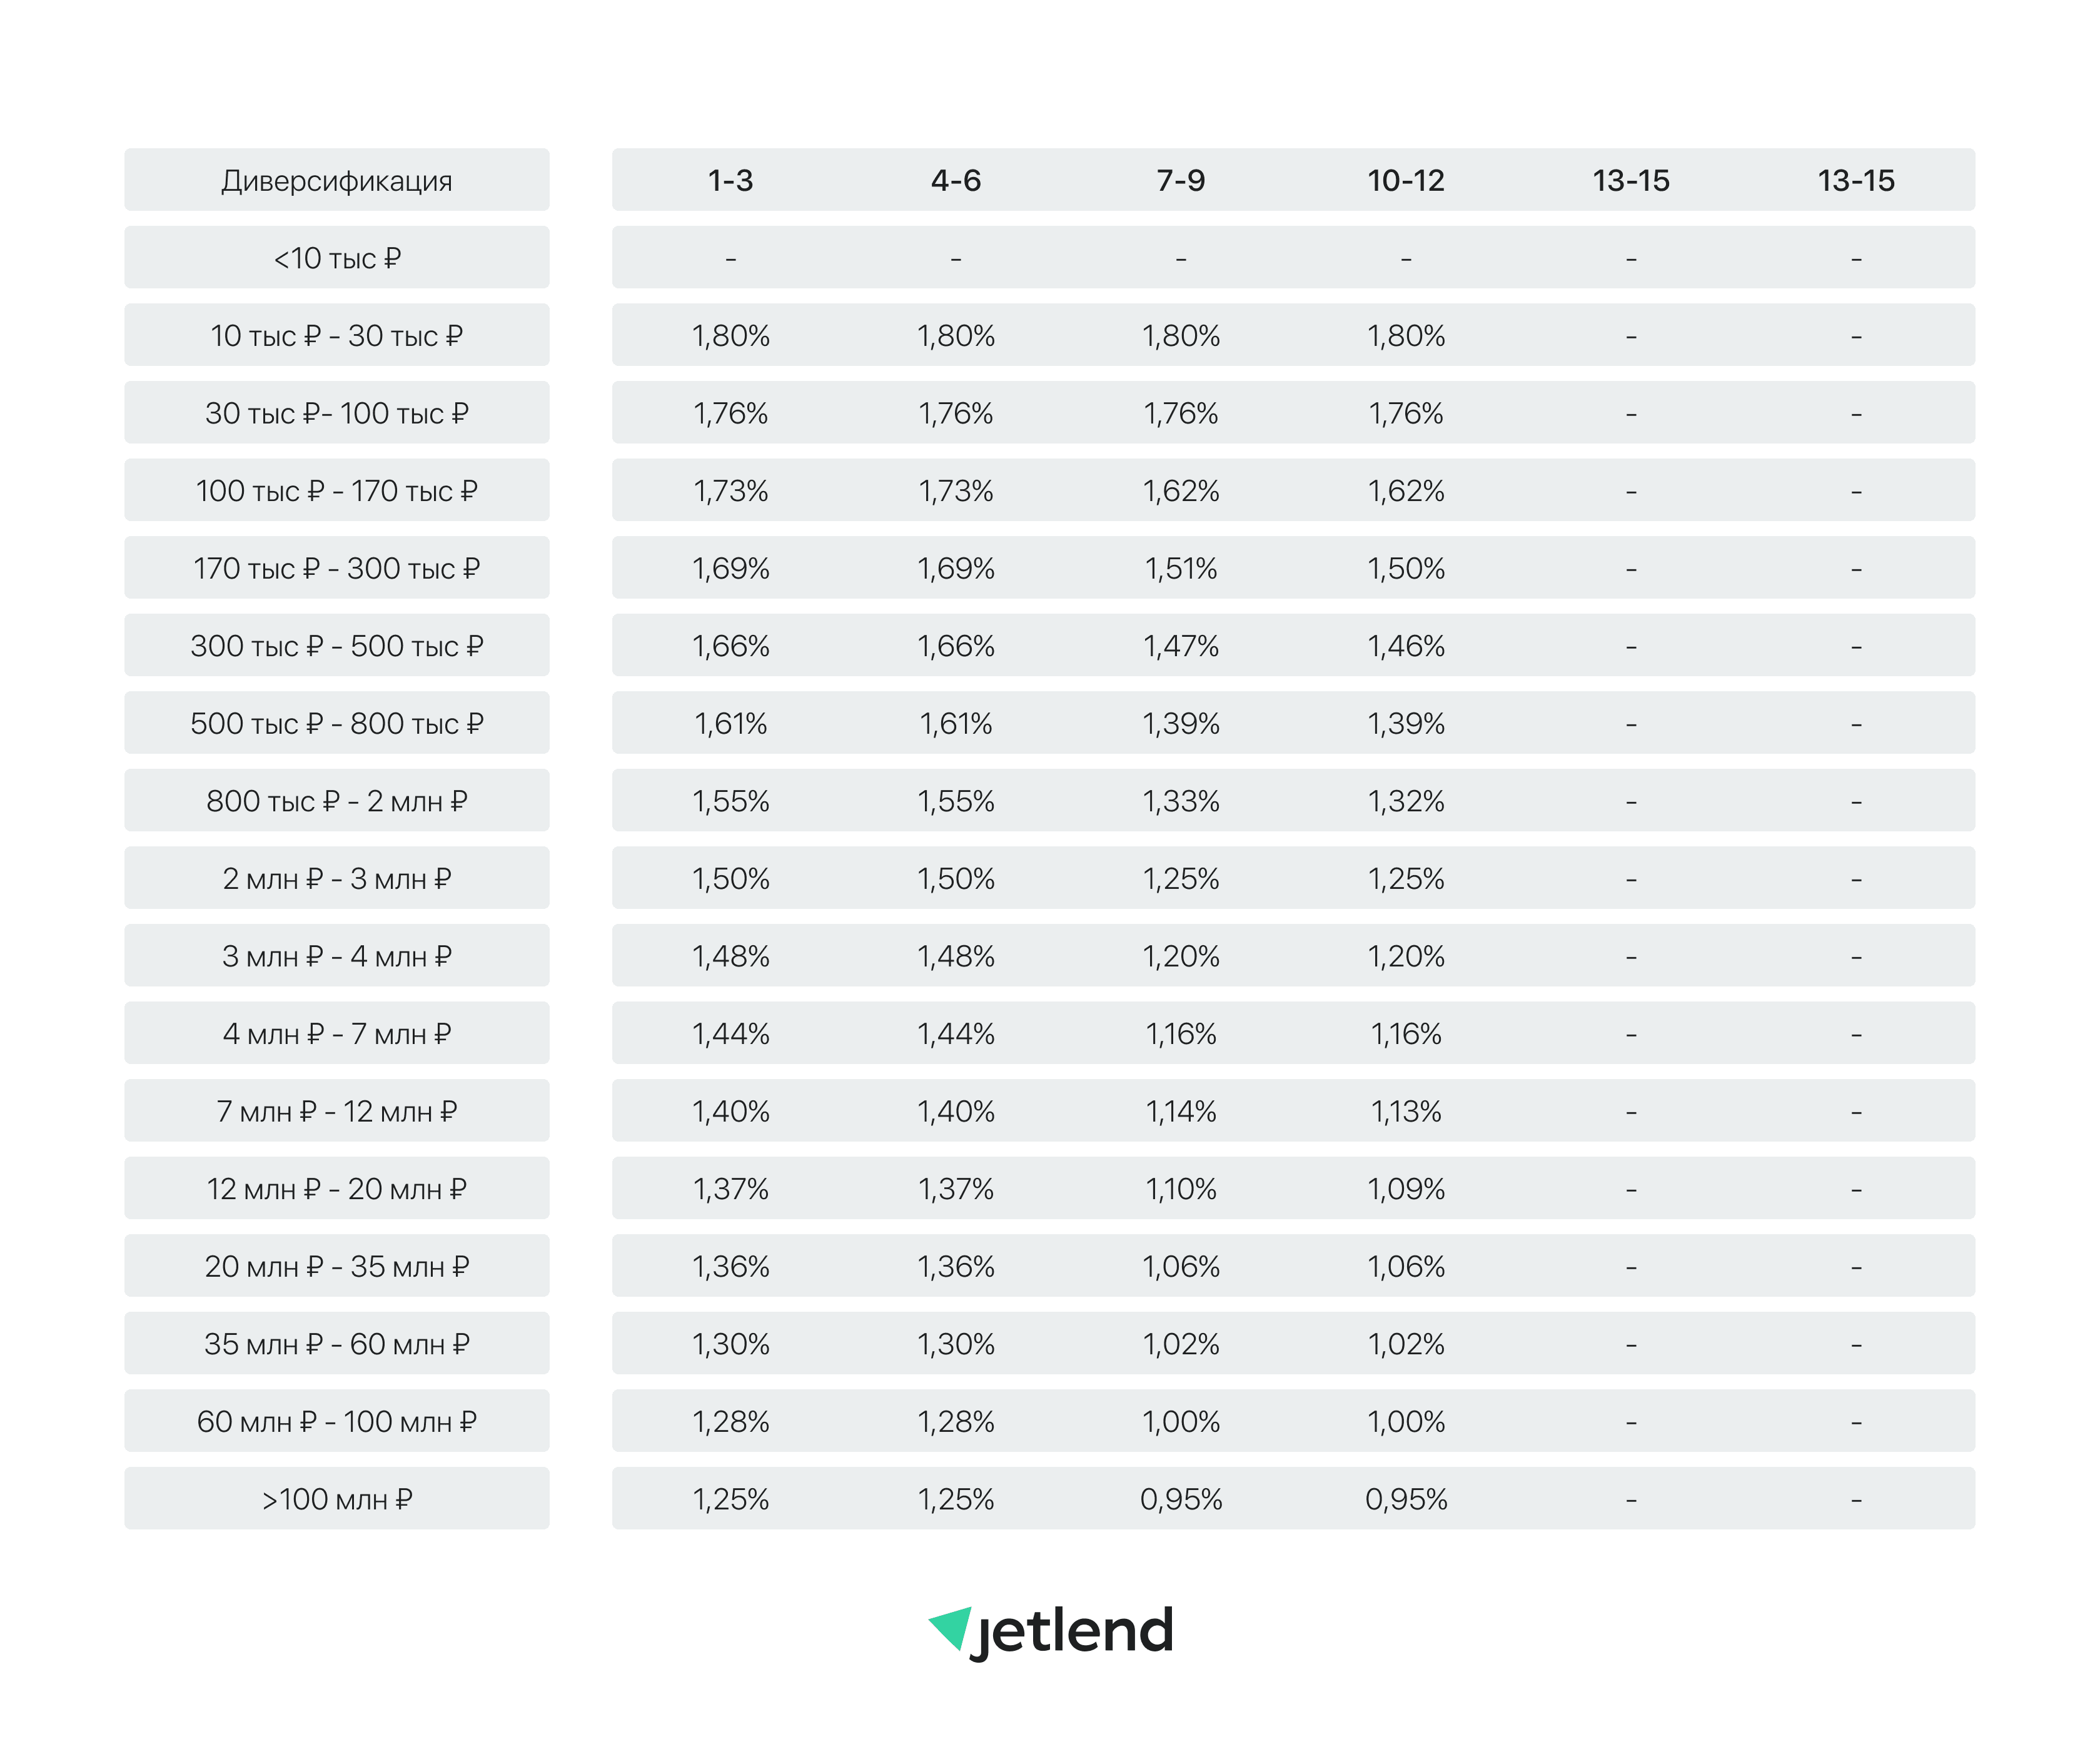This screenshot has height=1739, width=2100.
Task: Click the 20 млн ₽ - 35 млн ₽ row label
Action: tap(337, 1266)
